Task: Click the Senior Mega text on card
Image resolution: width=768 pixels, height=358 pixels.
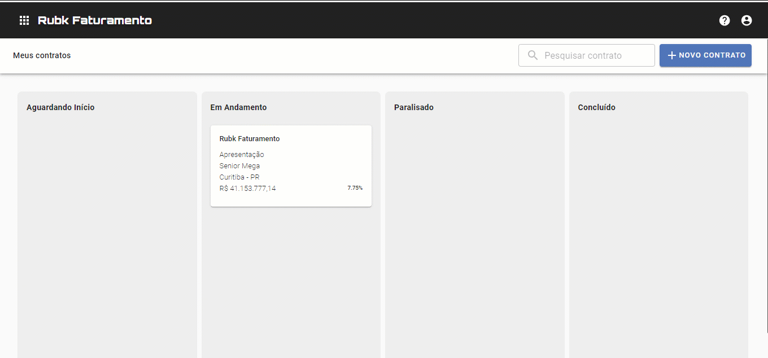Action: pos(239,166)
